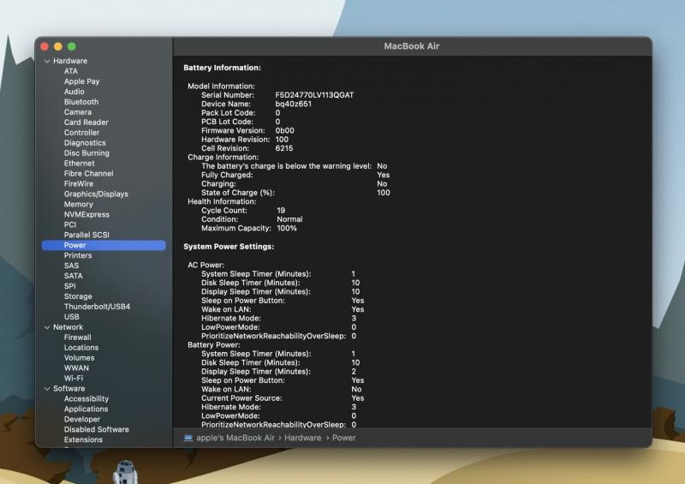Select SATA in the sidebar
The width and height of the screenshot is (685, 484).
73,276
